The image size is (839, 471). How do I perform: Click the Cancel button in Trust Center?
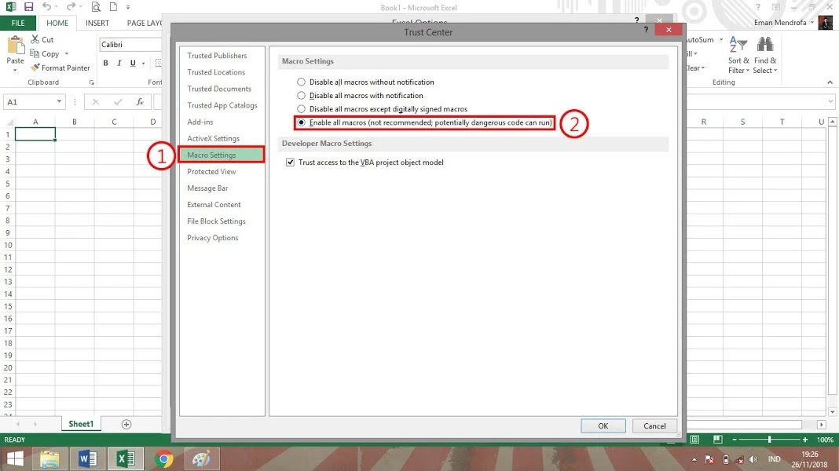point(654,426)
